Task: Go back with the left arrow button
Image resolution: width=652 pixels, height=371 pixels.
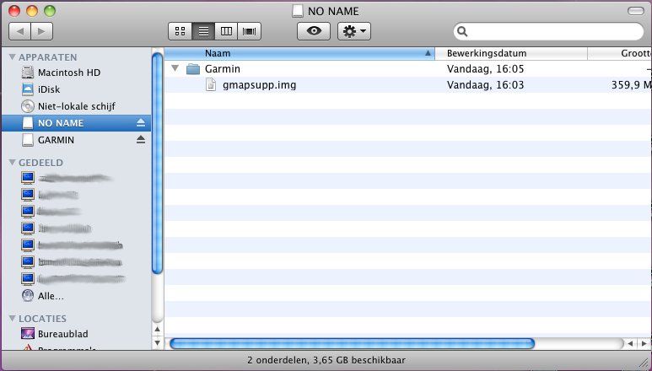Action: click(x=19, y=31)
